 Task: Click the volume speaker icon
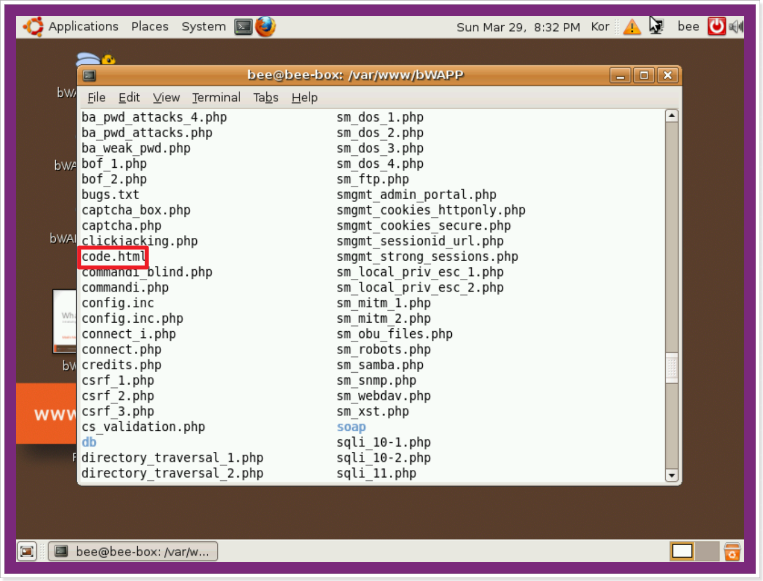coord(736,26)
